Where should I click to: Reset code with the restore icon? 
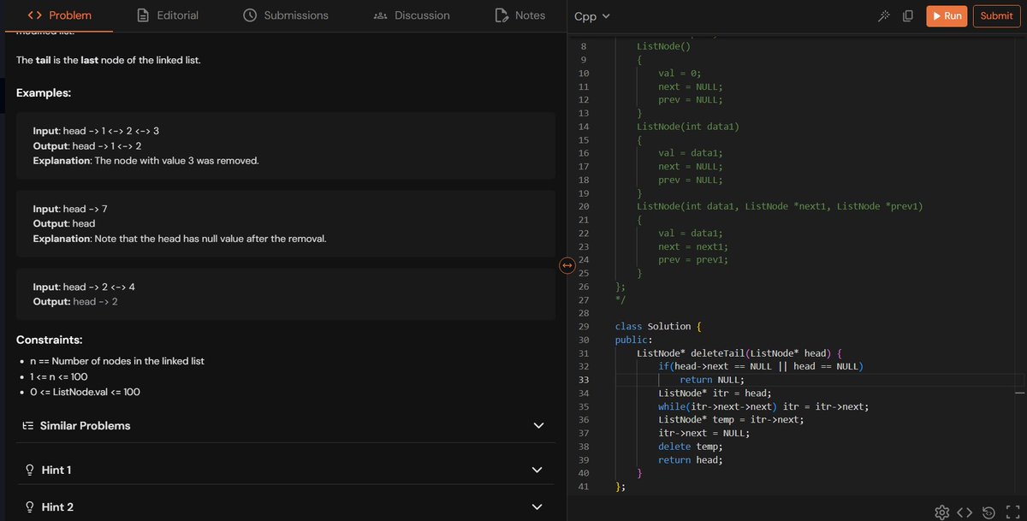coord(988,512)
